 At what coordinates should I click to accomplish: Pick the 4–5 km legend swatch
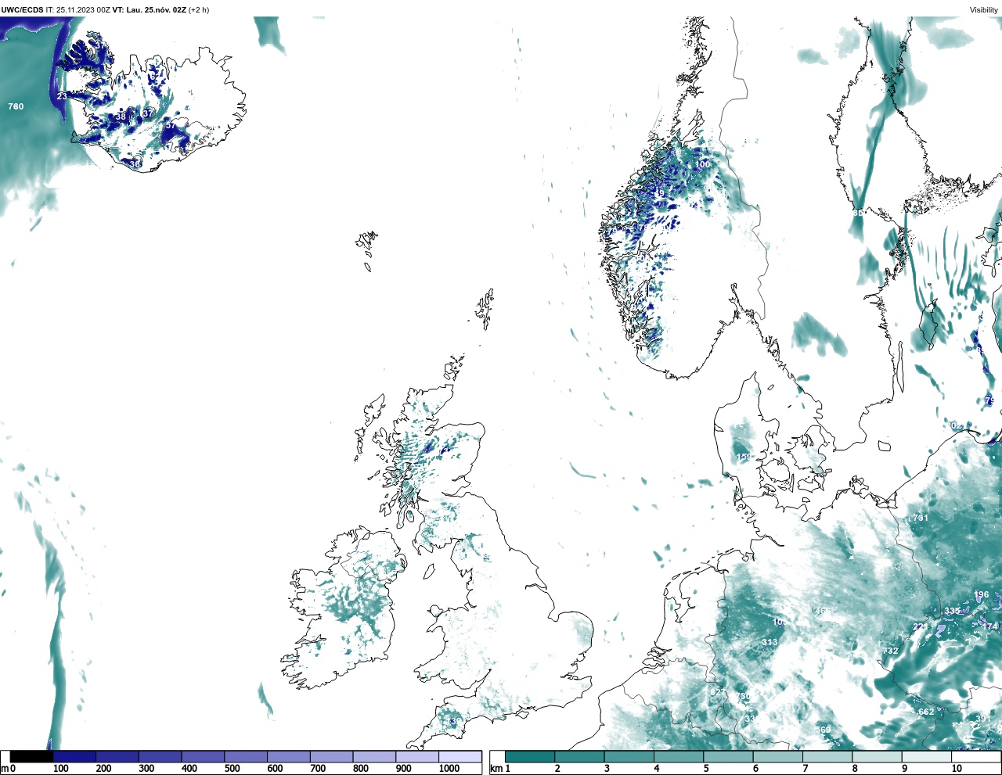(x=679, y=757)
